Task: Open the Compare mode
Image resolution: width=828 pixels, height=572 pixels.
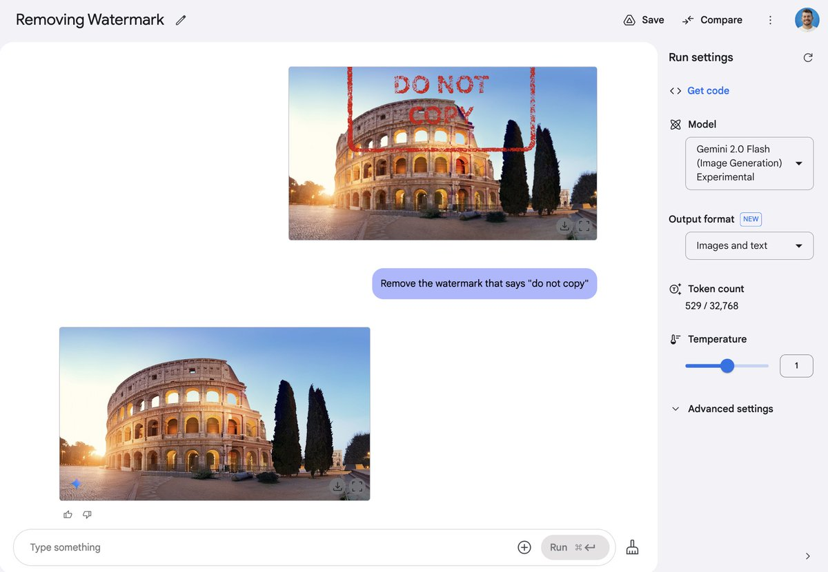Action: pos(712,20)
